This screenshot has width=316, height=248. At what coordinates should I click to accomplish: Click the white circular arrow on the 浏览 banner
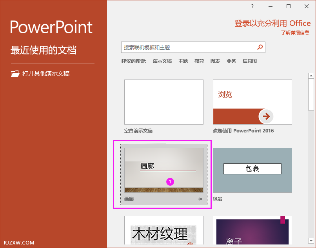tap(266, 116)
